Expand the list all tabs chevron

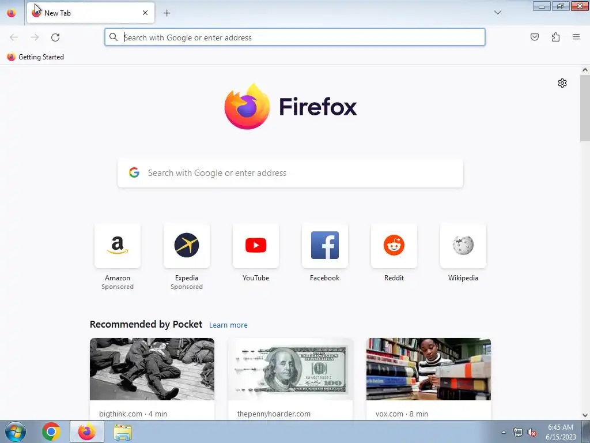[x=497, y=13]
